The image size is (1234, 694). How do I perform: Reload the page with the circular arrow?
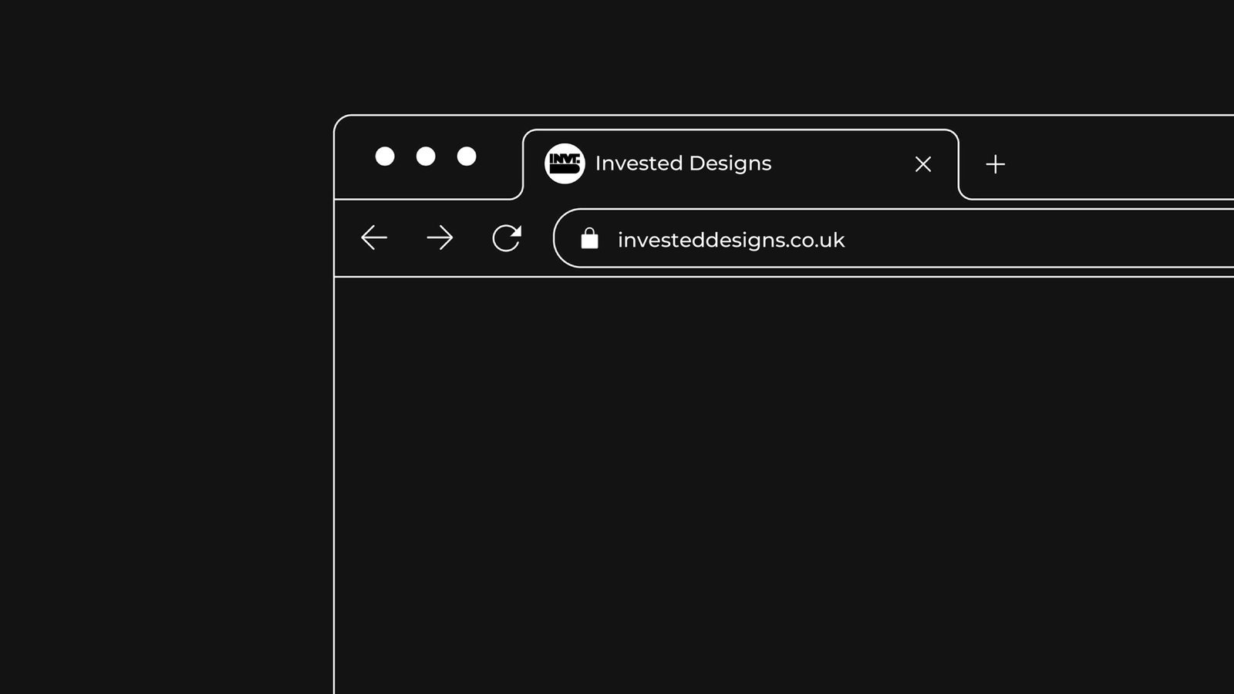pyautogui.click(x=507, y=238)
